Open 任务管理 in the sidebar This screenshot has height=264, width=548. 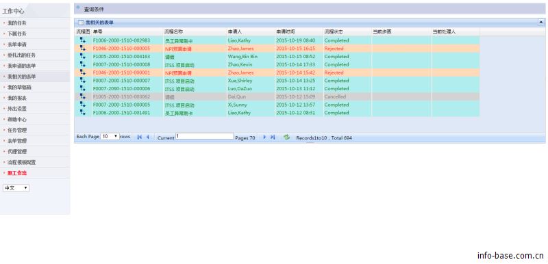tap(16, 130)
